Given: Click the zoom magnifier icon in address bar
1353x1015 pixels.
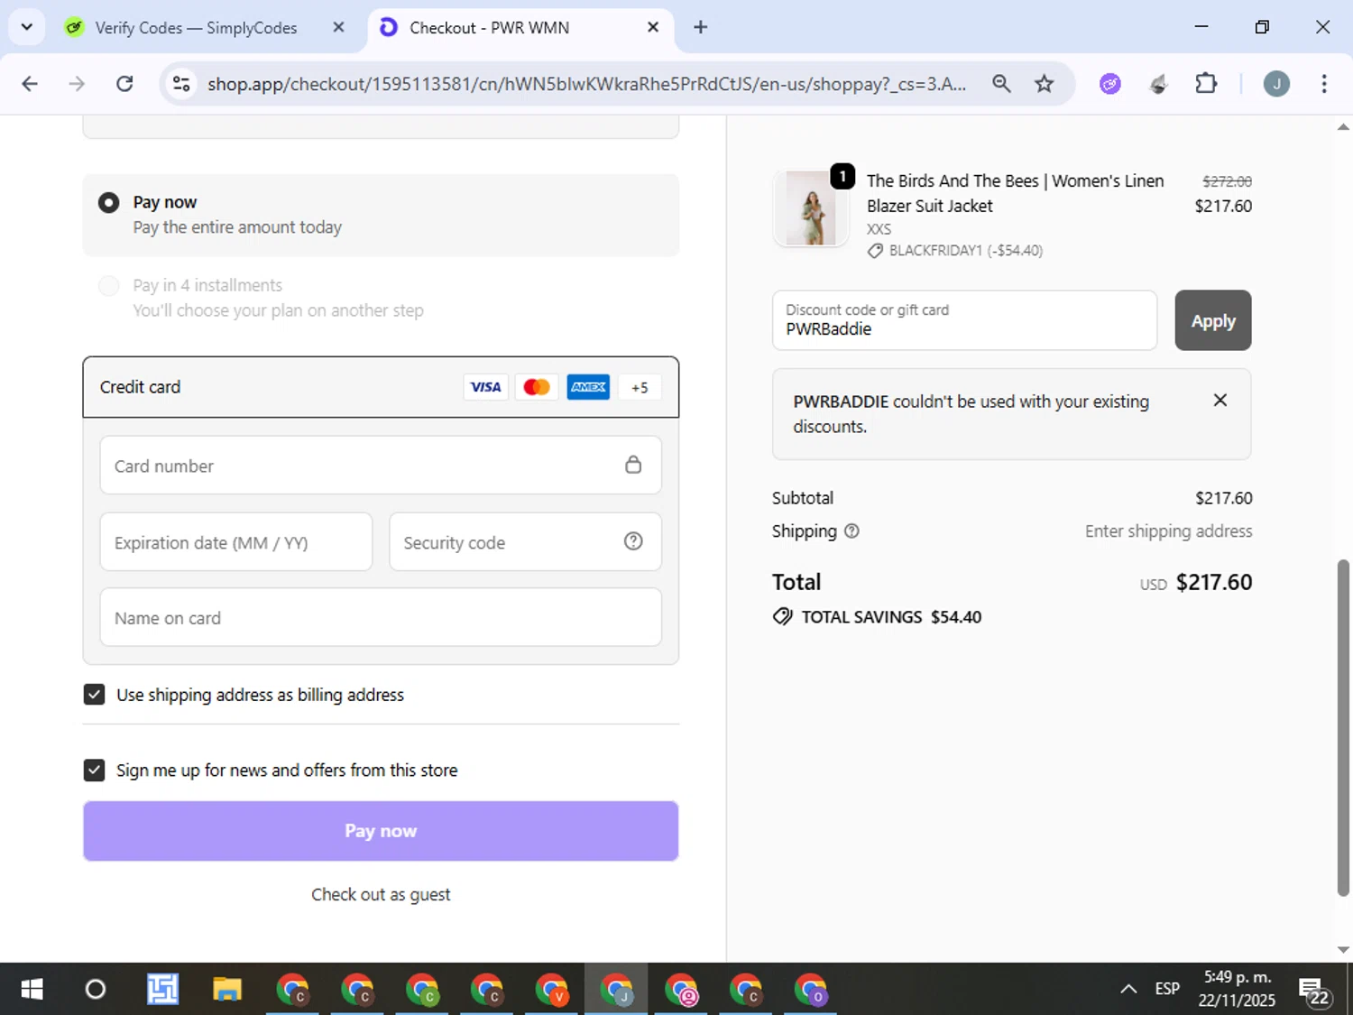Looking at the screenshot, I should pyautogui.click(x=1001, y=84).
